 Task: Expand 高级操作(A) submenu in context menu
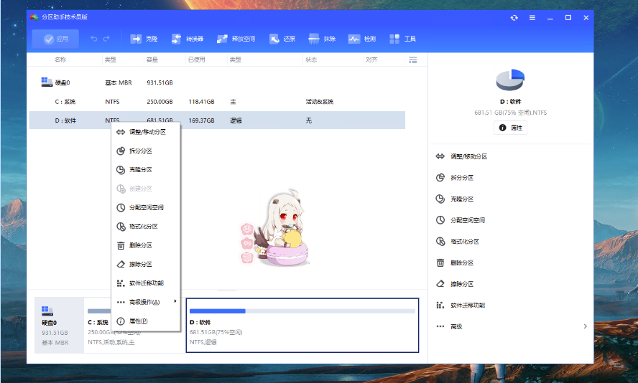coord(146,302)
